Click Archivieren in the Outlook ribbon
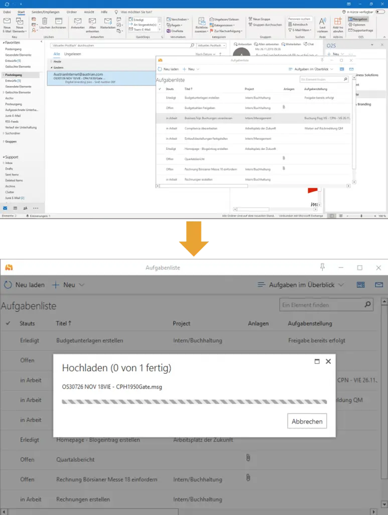This screenshot has height=515, width=388. [59, 23]
